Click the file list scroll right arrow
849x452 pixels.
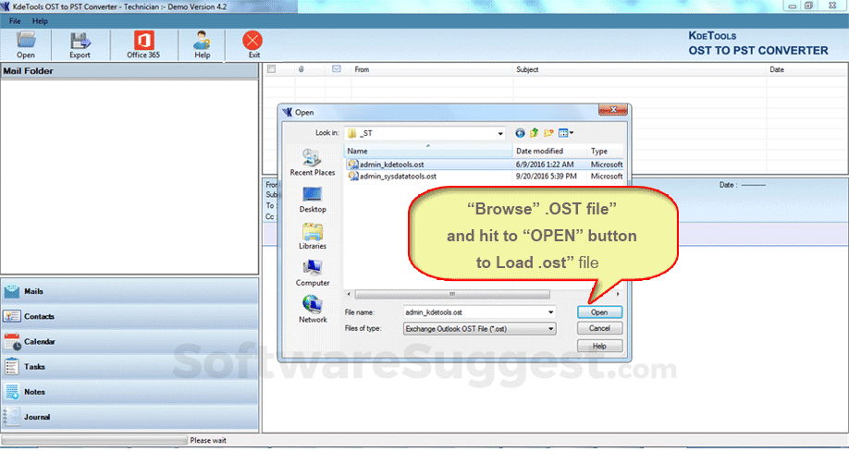point(618,294)
